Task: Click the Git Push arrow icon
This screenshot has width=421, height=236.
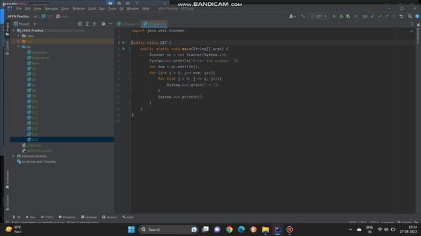Action: pyautogui.click(x=387, y=16)
